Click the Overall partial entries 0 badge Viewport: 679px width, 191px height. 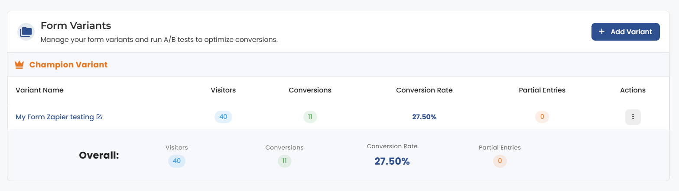500,161
